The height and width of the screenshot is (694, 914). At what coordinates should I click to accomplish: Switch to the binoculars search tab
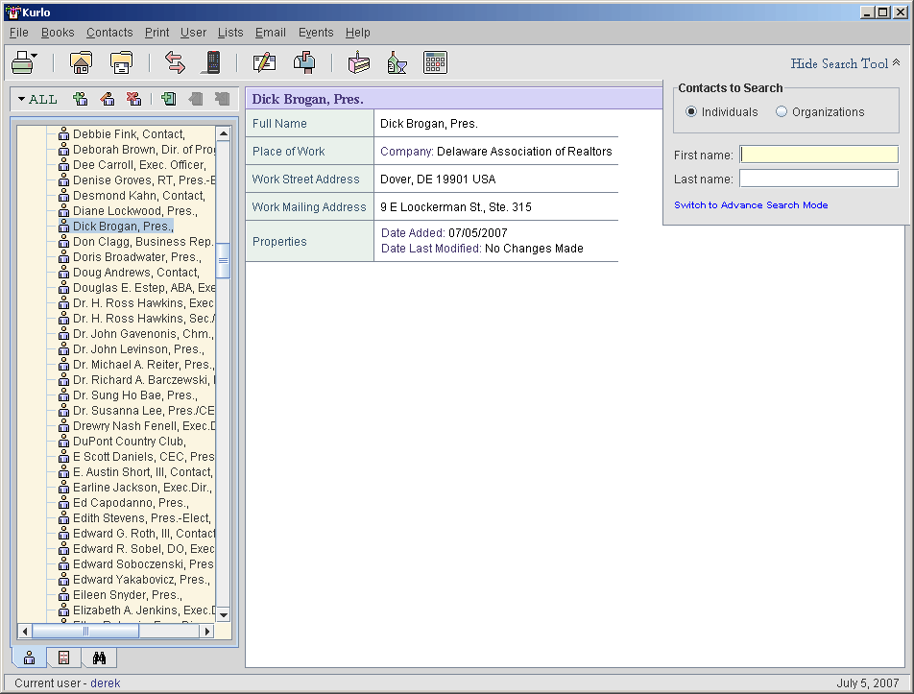pyautogui.click(x=99, y=658)
